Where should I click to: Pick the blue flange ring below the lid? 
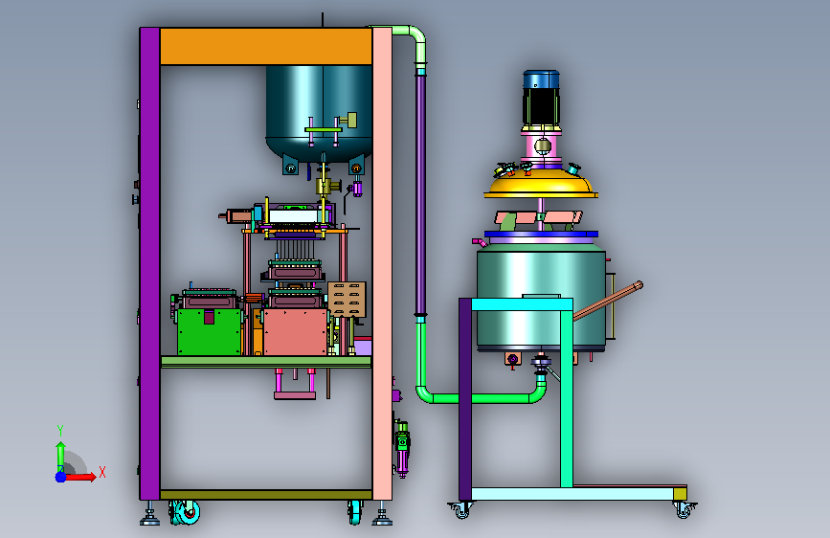tap(541, 234)
